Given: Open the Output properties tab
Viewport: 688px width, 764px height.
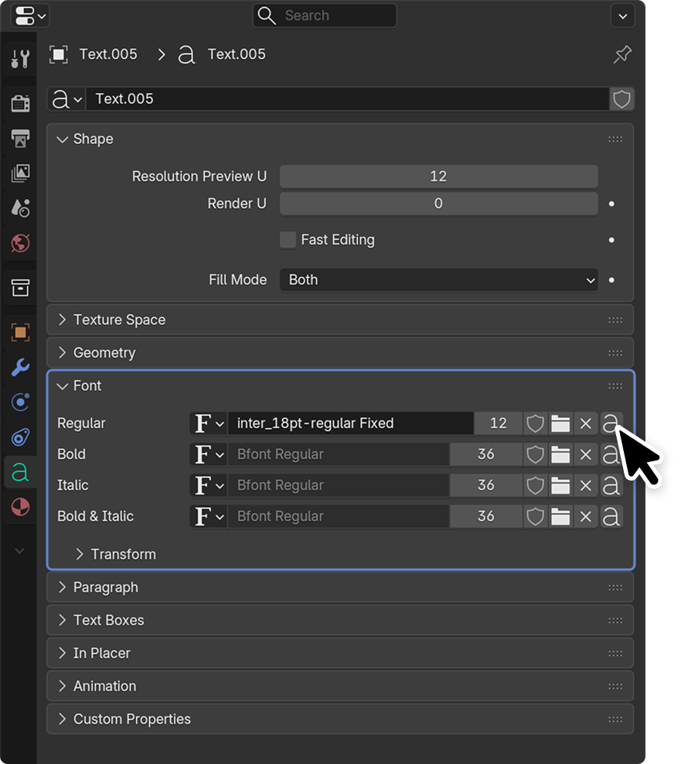Looking at the screenshot, I should click(x=20, y=139).
